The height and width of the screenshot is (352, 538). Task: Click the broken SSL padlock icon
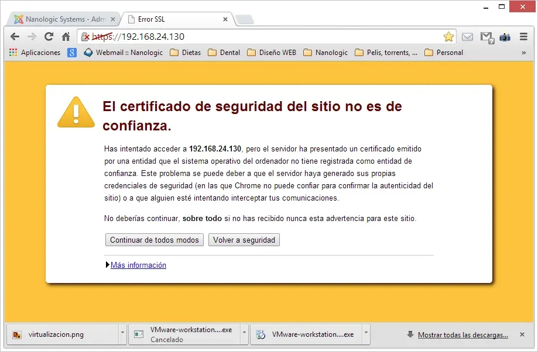[85, 36]
